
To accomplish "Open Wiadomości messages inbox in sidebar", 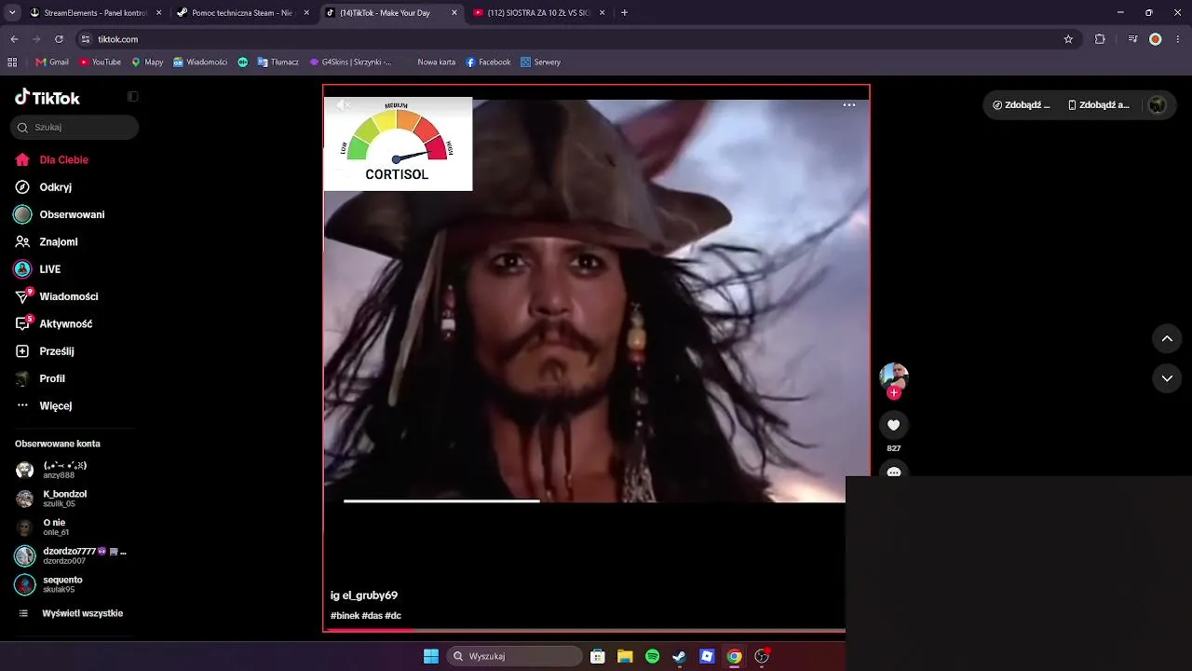I will [56, 296].
